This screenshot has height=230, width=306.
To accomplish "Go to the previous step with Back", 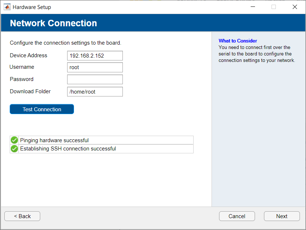I will (22, 216).
